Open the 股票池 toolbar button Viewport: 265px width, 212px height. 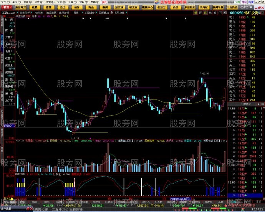(119, 7)
